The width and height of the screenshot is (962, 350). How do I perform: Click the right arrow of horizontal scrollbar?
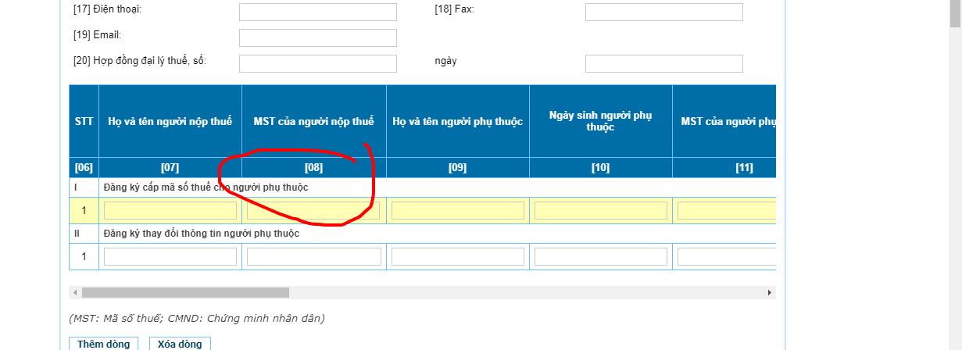(770, 292)
